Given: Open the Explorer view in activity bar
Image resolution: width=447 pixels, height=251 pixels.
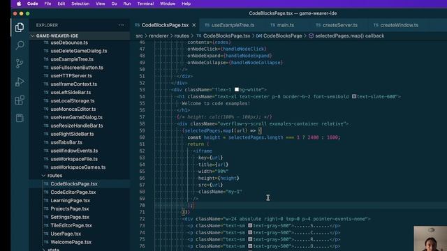Looking at the screenshot, I should [x=20, y=27].
